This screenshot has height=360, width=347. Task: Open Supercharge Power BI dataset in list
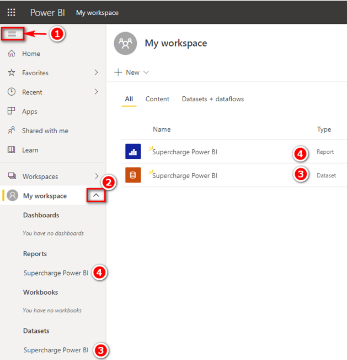pyautogui.click(x=185, y=176)
